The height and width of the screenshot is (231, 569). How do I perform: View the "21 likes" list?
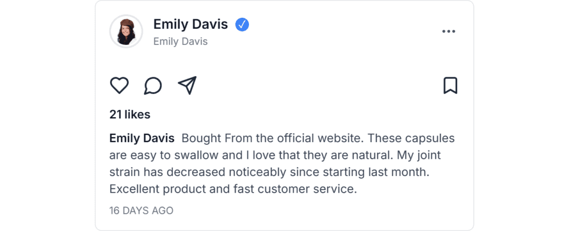(130, 114)
